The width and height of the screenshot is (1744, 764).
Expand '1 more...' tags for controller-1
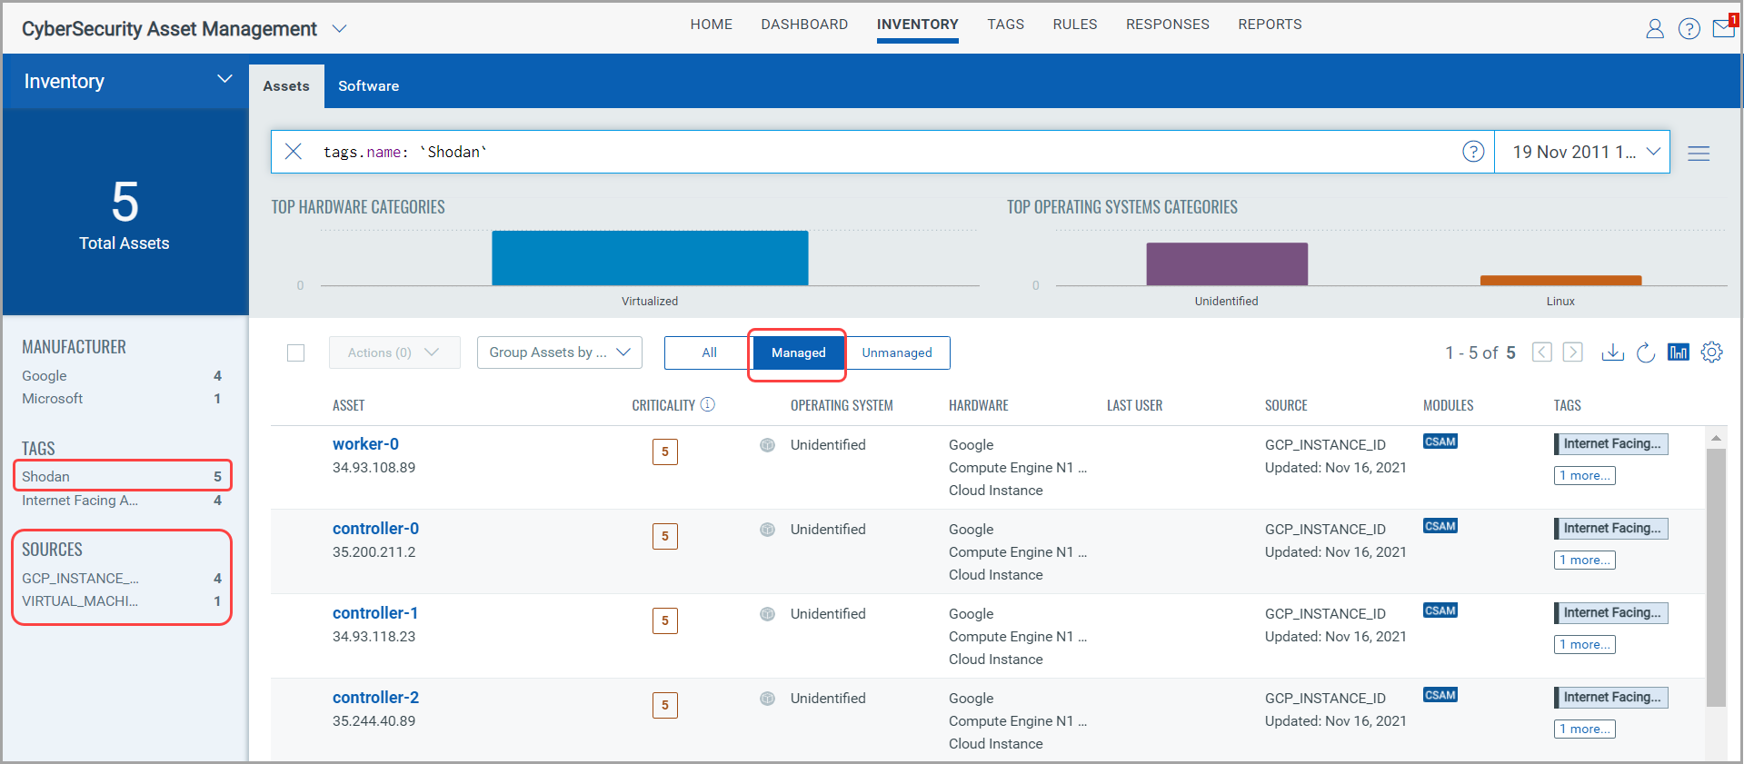click(1584, 644)
